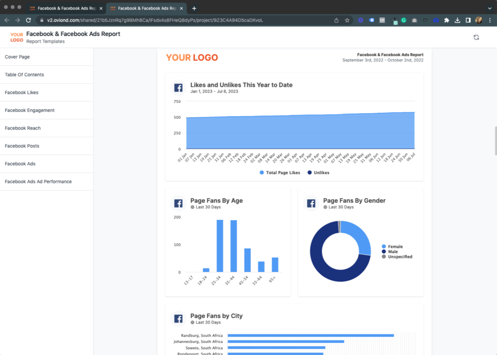497x355 pixels.
Task: Click the blue camera extension icon
Action: click(436, 20)
